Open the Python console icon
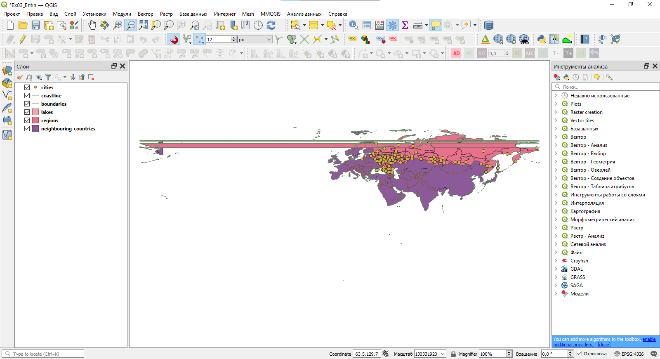The width and height of the screenshot is (660, 359). pyautogui.click(x=542, y=39)
